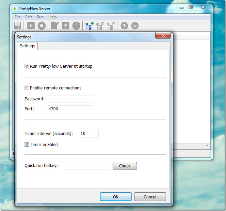This screenshot has height=211, width=226.
Task: Click the Check hotkey button
Action: (125, 166)
